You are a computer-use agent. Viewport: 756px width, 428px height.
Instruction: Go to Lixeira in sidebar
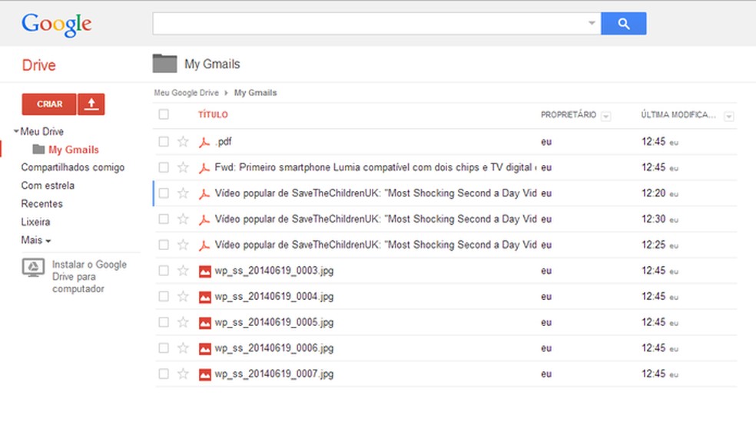click(35, 222)
